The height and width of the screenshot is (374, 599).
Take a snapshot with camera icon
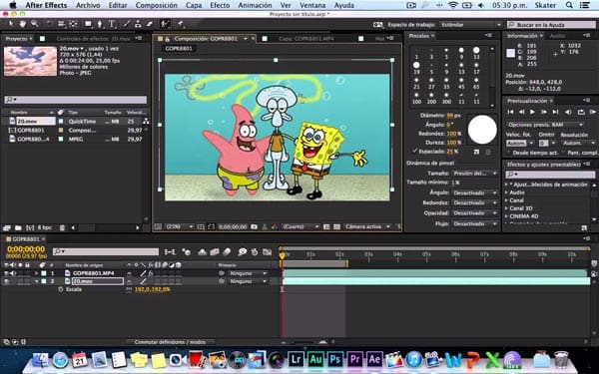(x=254, y=226)
